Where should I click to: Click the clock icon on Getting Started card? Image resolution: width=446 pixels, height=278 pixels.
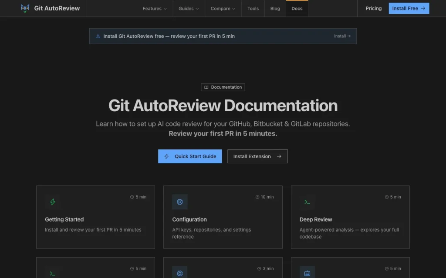pyautogui.click(x=132, y=197)
